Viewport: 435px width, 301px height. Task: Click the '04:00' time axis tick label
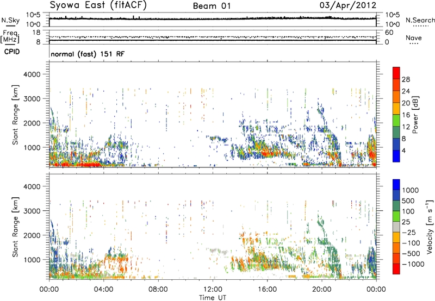pyautogui.click(x=103, y=290)
